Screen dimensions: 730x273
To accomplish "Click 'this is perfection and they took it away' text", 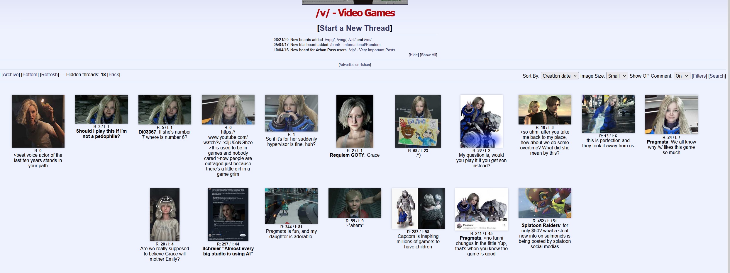I will 608,143.
